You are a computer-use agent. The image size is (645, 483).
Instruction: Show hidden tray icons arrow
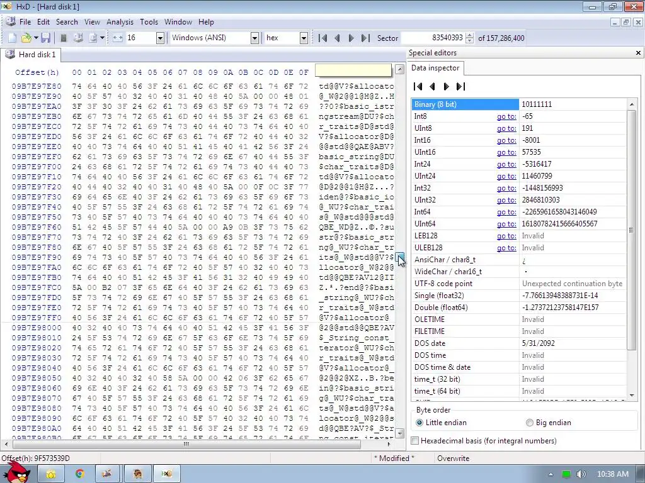coord(551,474)
